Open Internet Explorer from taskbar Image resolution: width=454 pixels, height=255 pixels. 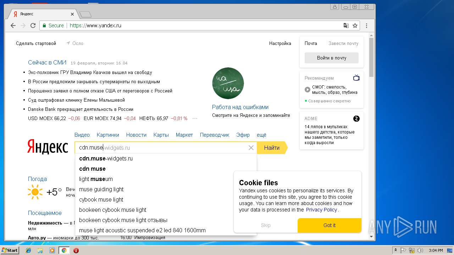point(28,250)
